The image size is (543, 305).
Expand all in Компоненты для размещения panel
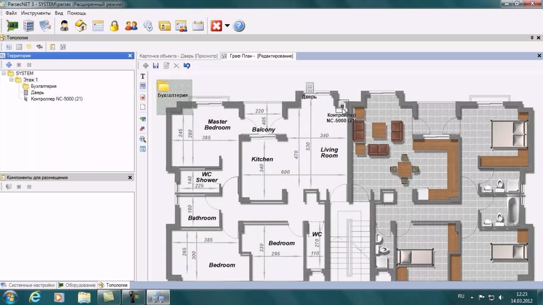(x=19, y=187)
